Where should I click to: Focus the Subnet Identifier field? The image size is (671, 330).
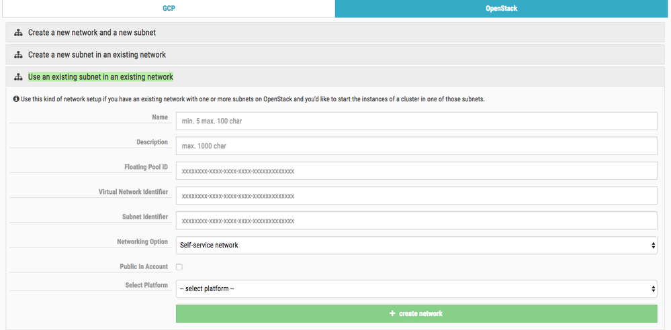416,221
